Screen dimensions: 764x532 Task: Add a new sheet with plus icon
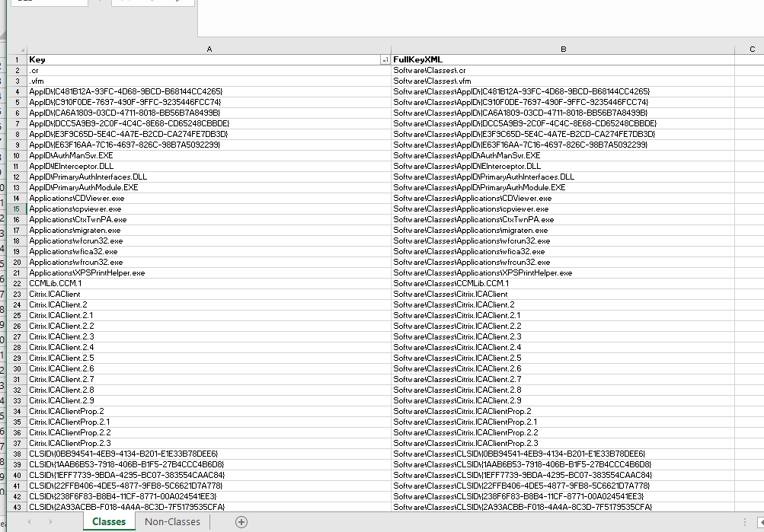pyautogui.click(x=241, y=522)
